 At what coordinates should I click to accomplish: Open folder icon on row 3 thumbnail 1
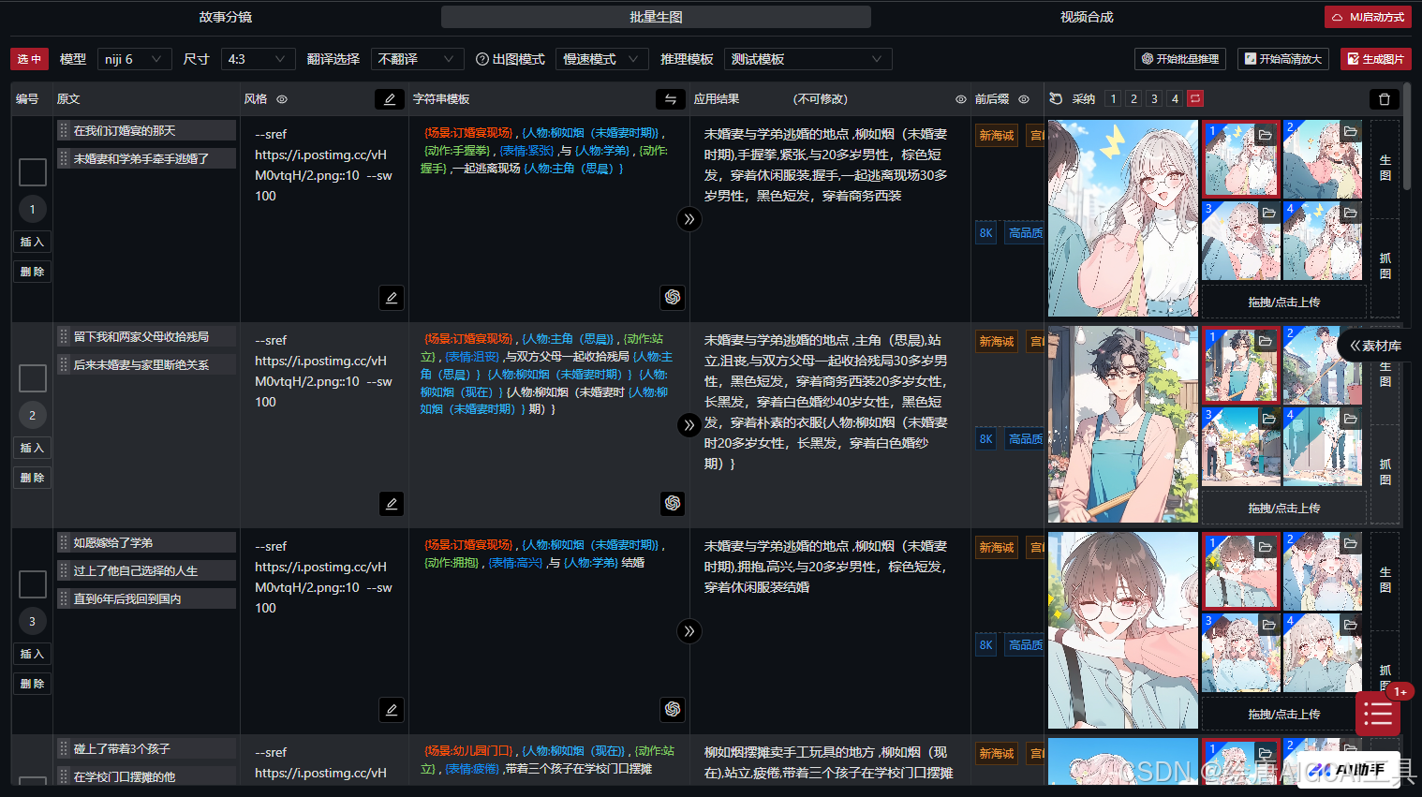[1266, 546]
